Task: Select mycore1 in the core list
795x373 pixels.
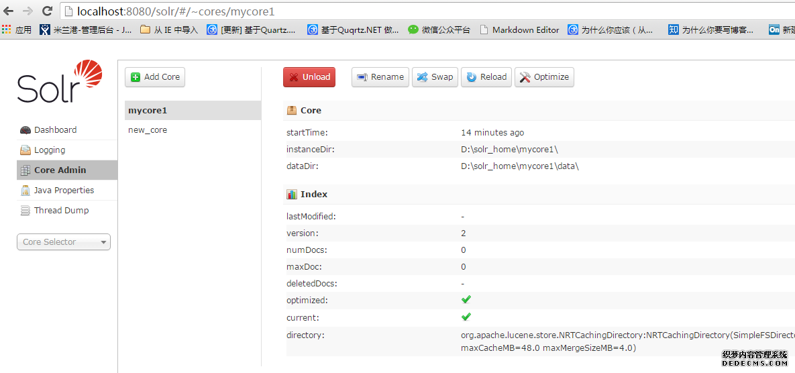Action: [148, 111]
